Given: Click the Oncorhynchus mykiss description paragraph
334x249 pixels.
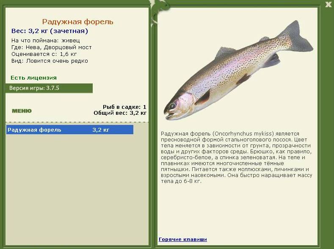Looking at the screenshot, I should pos(237,158).
